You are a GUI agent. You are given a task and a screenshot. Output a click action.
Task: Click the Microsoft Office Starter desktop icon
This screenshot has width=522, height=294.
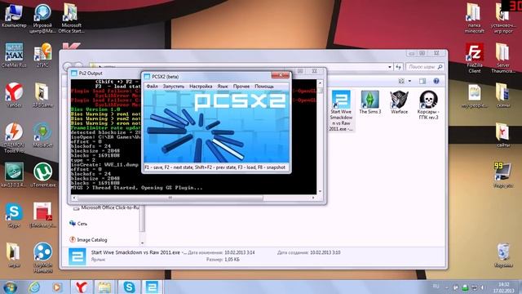point(71,18)
